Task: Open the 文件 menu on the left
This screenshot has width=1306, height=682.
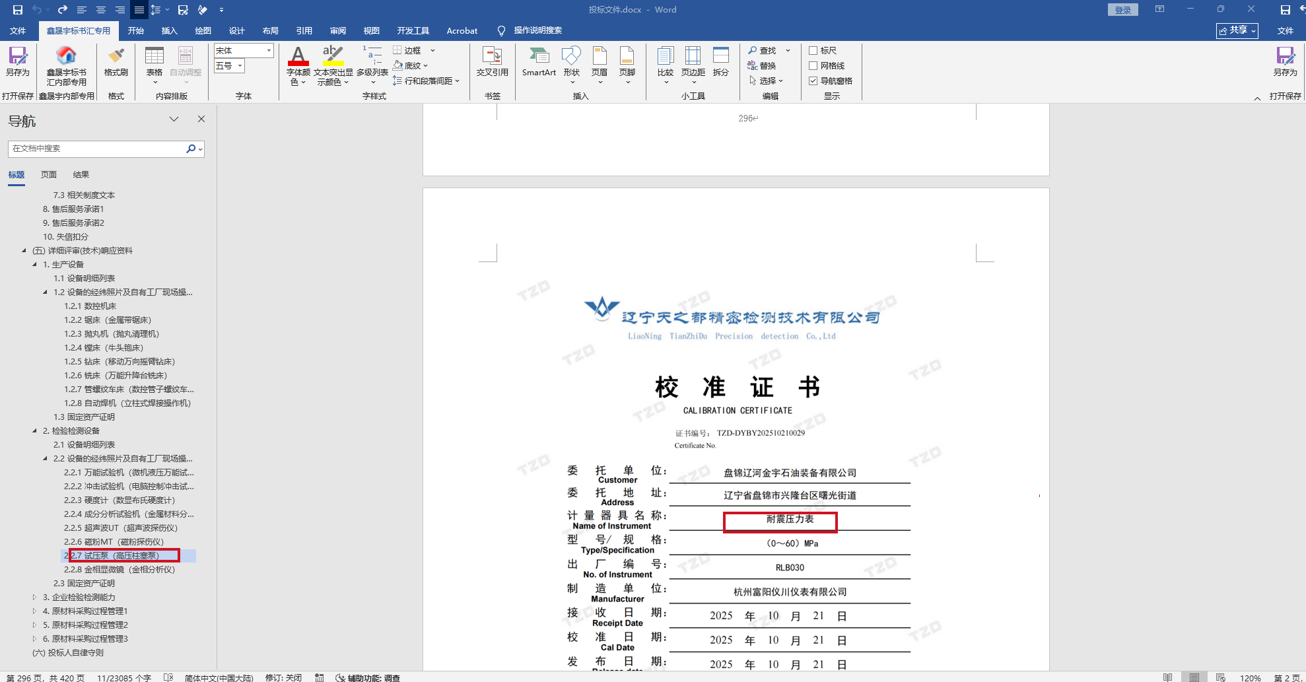Action: (x=18, y=31)
